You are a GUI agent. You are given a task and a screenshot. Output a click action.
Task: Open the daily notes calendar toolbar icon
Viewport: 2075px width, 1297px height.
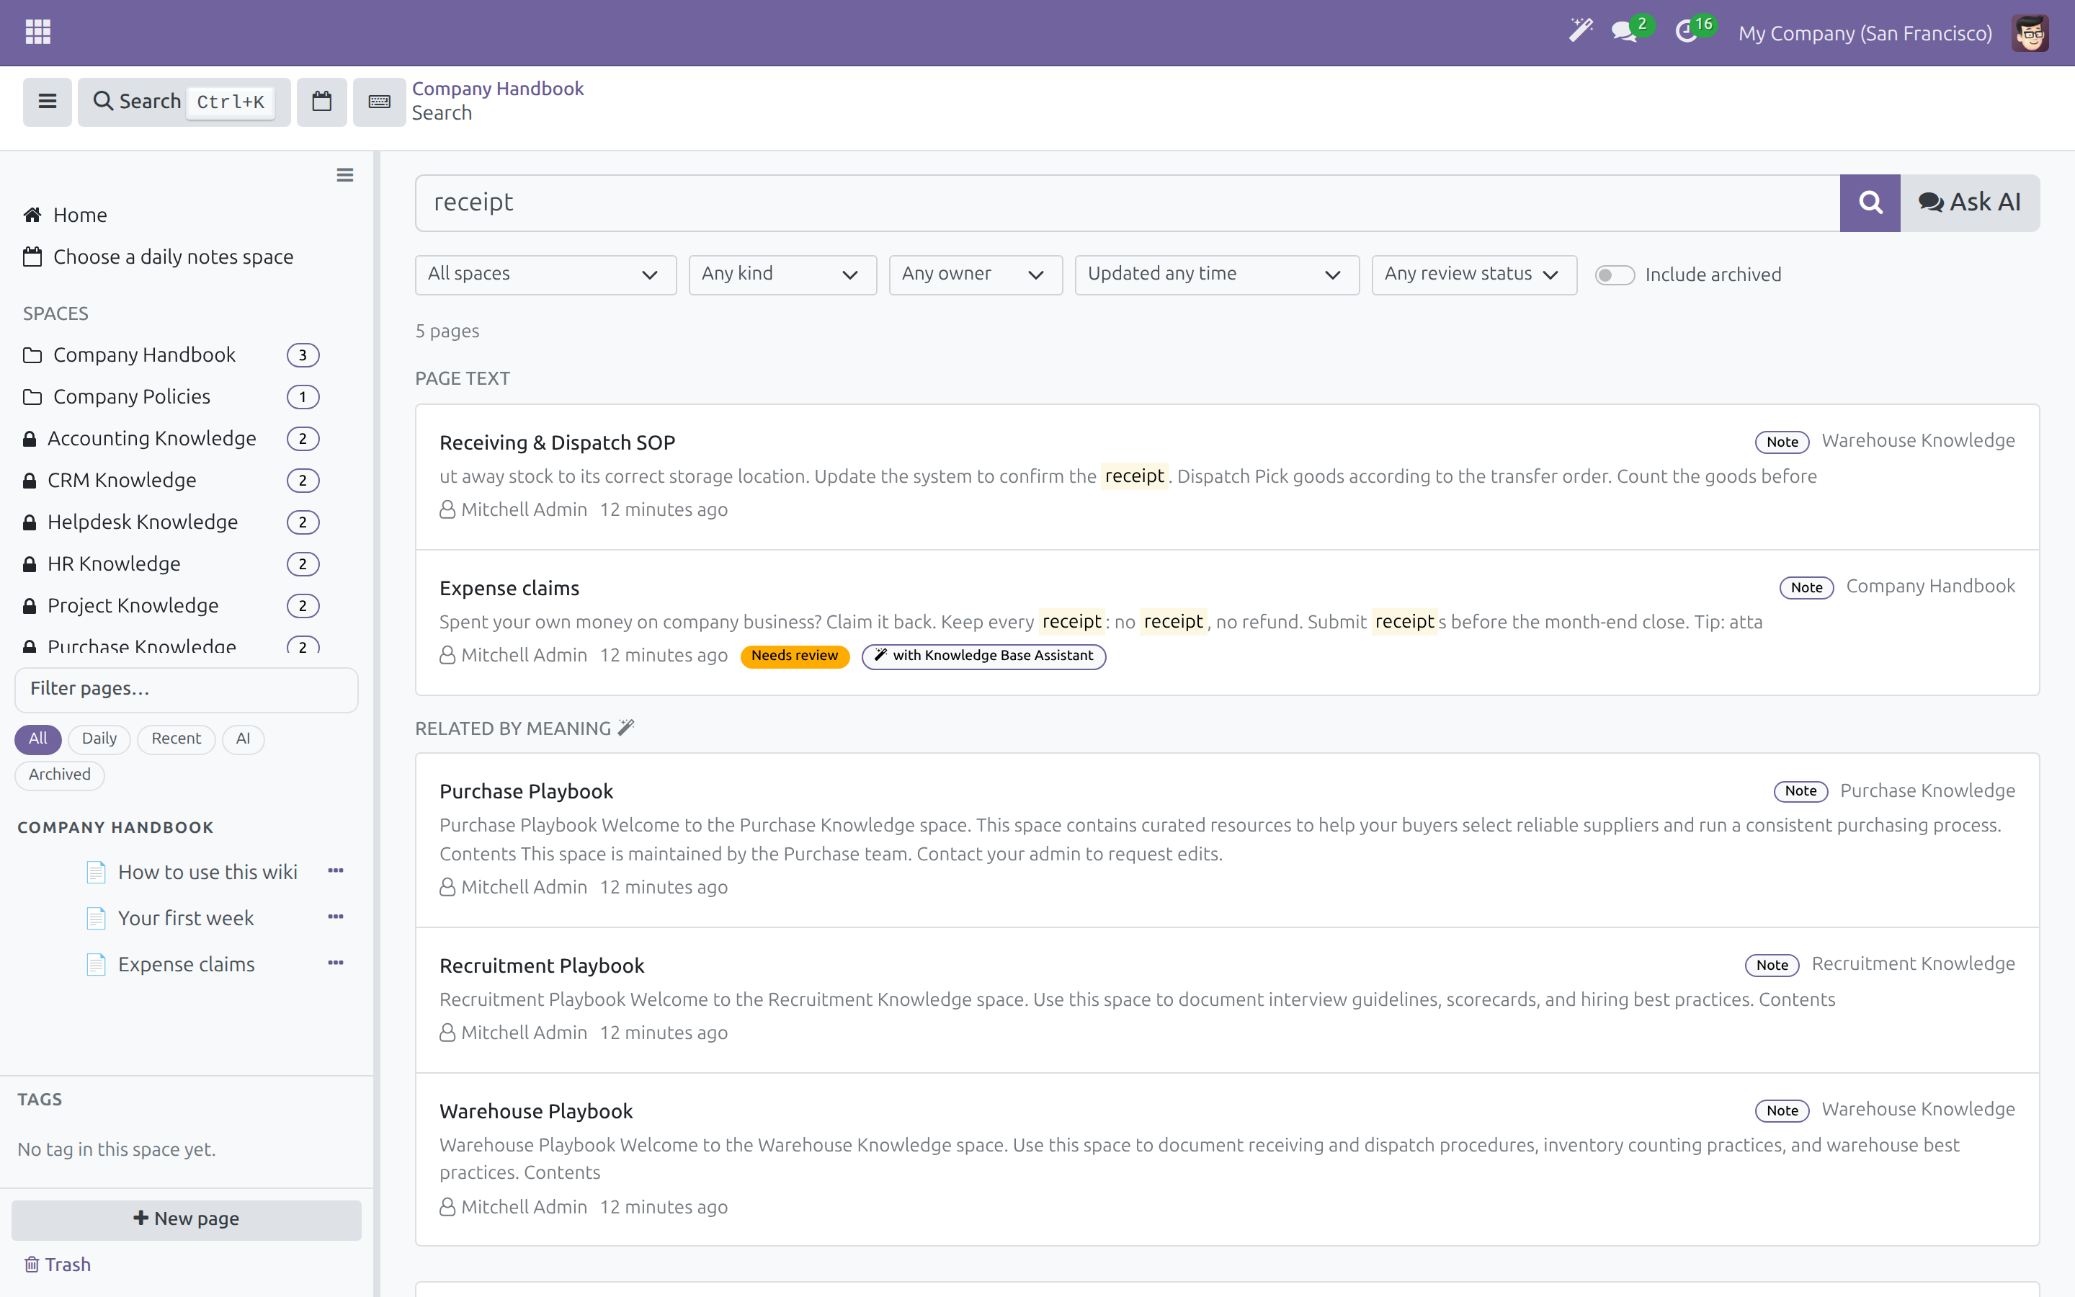point(321,101)
